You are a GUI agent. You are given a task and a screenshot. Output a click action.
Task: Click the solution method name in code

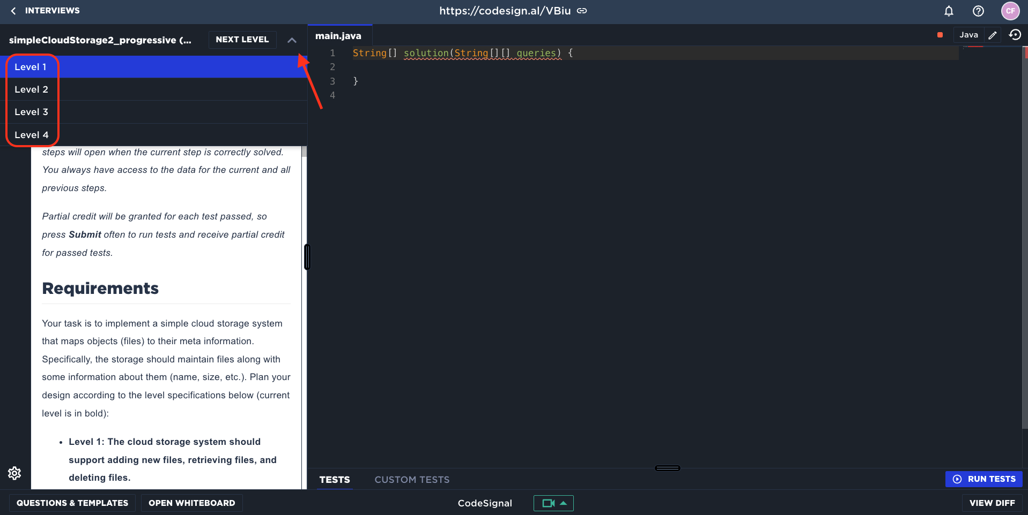click(426, 53)
